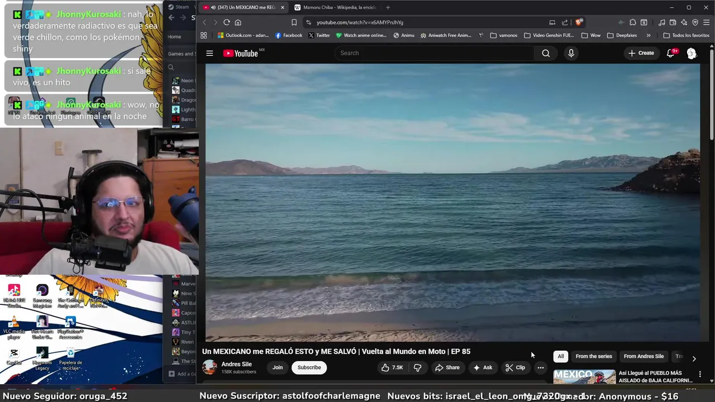
Task: Open Outlook.com bookmark
Action: 243,35
